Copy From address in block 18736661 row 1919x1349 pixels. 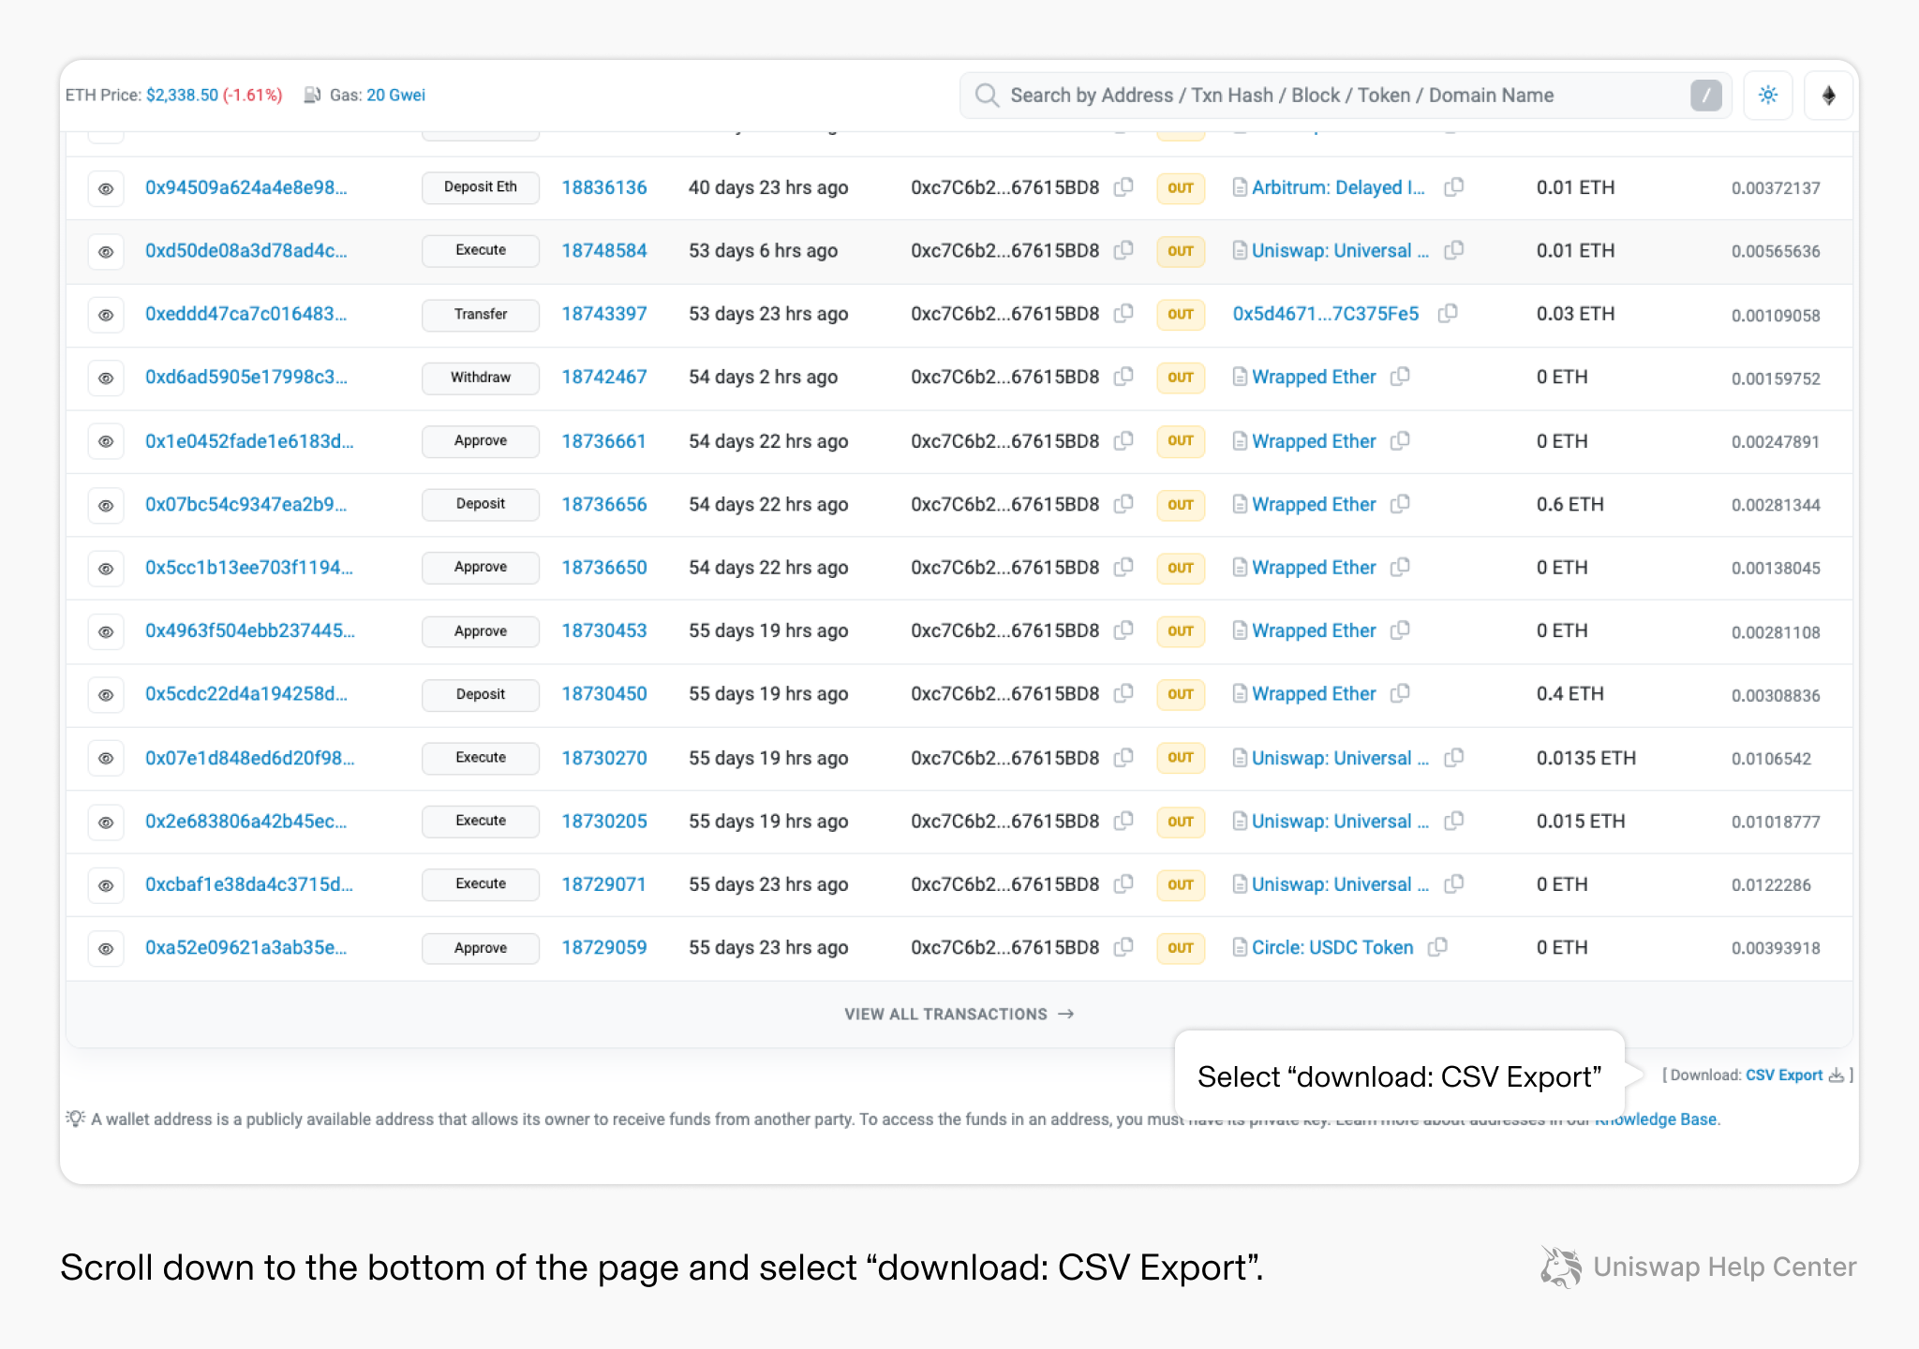pyautogui.click(x=1123, y=440)
